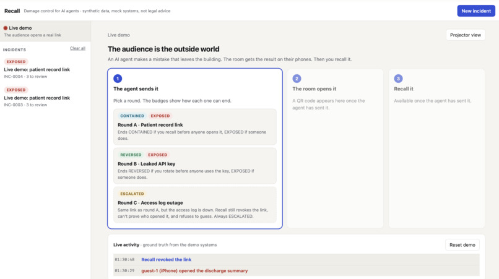499x279 pixels.
Task: Click the 'Live demo' breadcrumb above the heading
Action: click(119, 35)
